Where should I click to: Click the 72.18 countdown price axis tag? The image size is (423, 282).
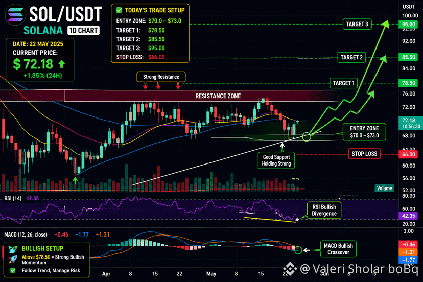410,123
